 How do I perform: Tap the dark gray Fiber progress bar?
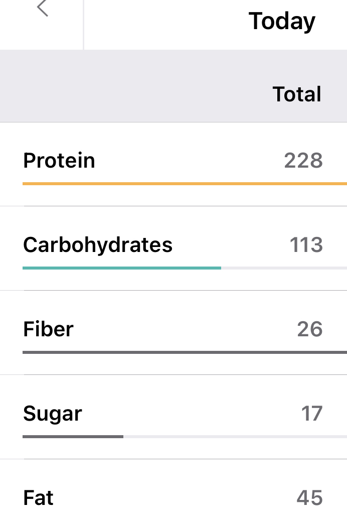point(185,352)
